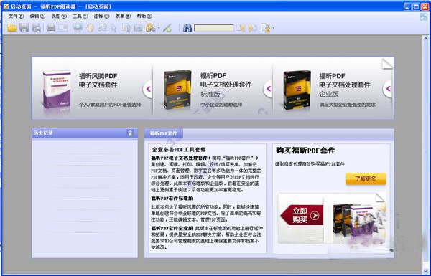Image resolution: width=431 pixels, height=276 pixels.
Task: Open the 电子文档处理套件 企业版 banner
Action: (x=333, y=88)
